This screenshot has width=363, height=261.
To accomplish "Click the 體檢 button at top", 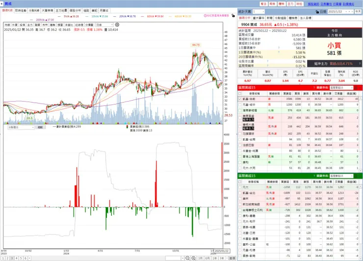I will [281, 4].
